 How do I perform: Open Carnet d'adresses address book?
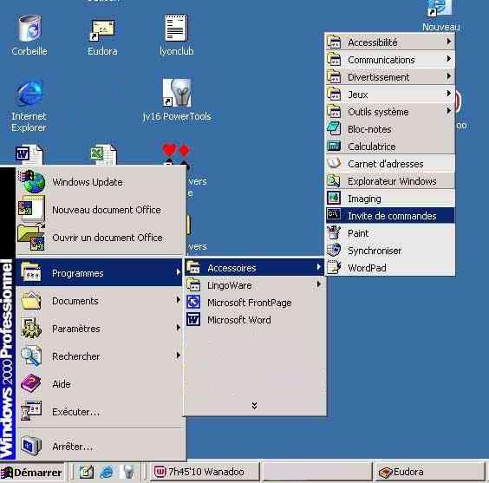pos(390,164)
